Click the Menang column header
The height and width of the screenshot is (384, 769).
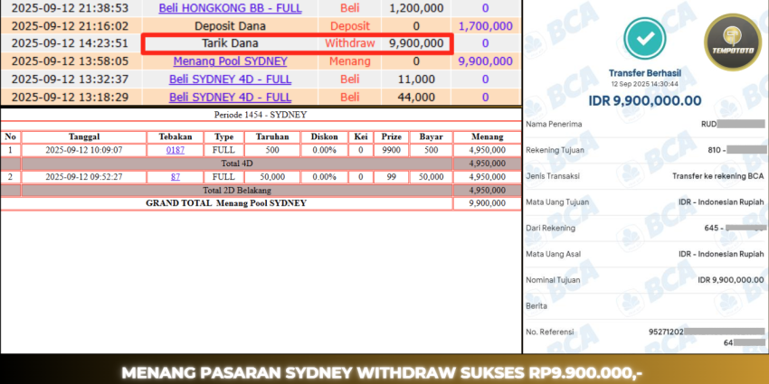(x=487, y=137)
